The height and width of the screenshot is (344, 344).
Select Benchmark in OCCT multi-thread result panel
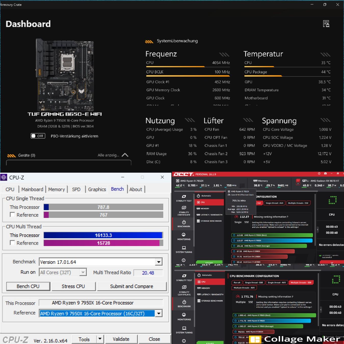coord(184,303)
